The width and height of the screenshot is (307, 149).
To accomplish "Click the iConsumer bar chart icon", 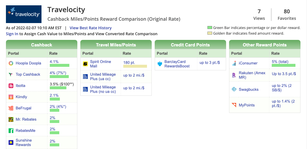I will (234, 63).
